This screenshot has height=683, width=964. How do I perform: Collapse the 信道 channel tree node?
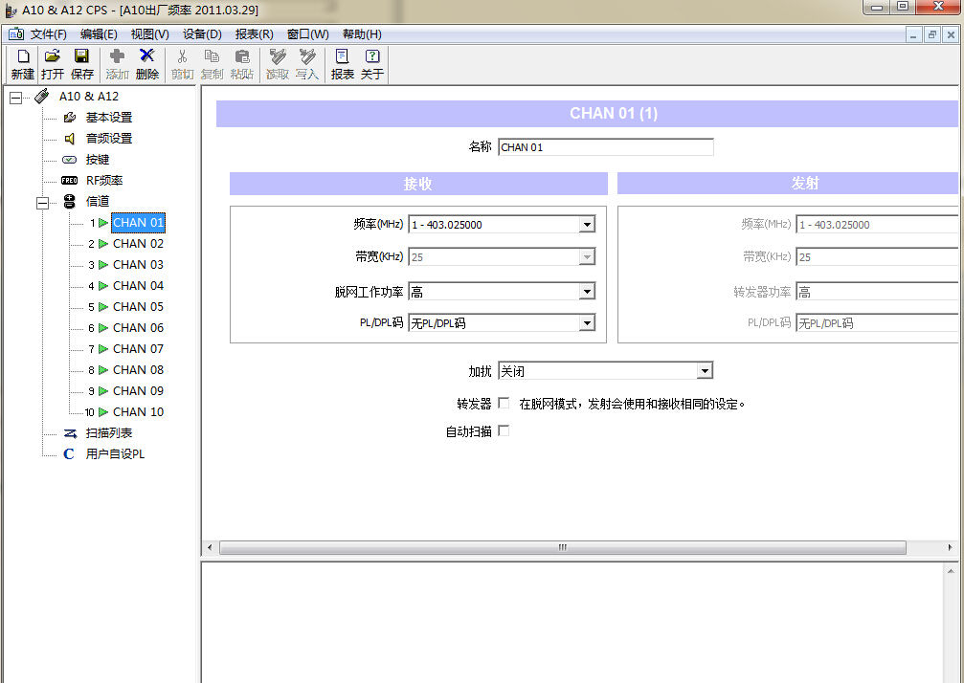[x=42, y=202]
